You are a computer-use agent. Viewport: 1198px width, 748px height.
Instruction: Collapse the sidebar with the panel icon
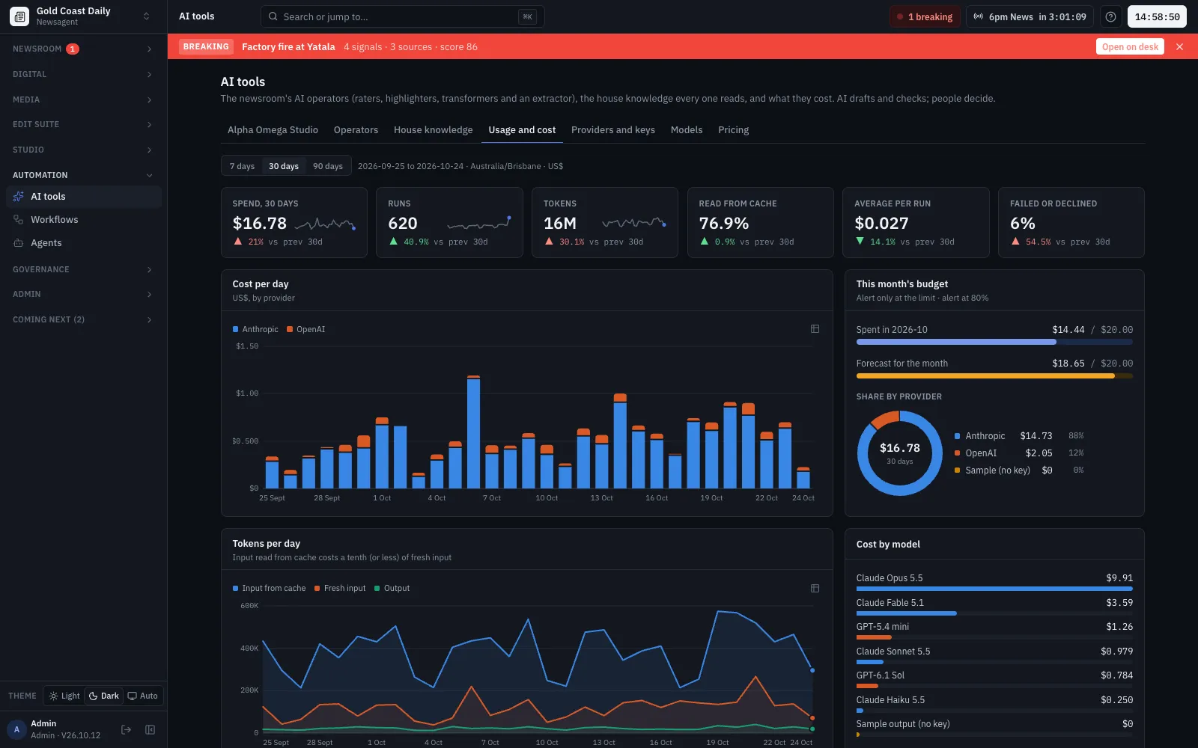[150, 729]
